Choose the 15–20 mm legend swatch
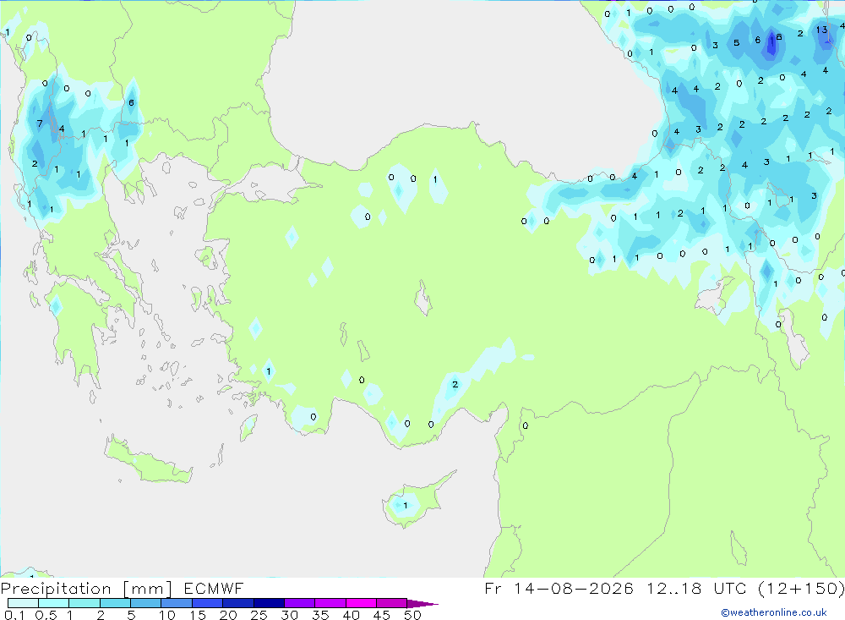This screenshot has height=620, width=845. click(x=208, y=603)
